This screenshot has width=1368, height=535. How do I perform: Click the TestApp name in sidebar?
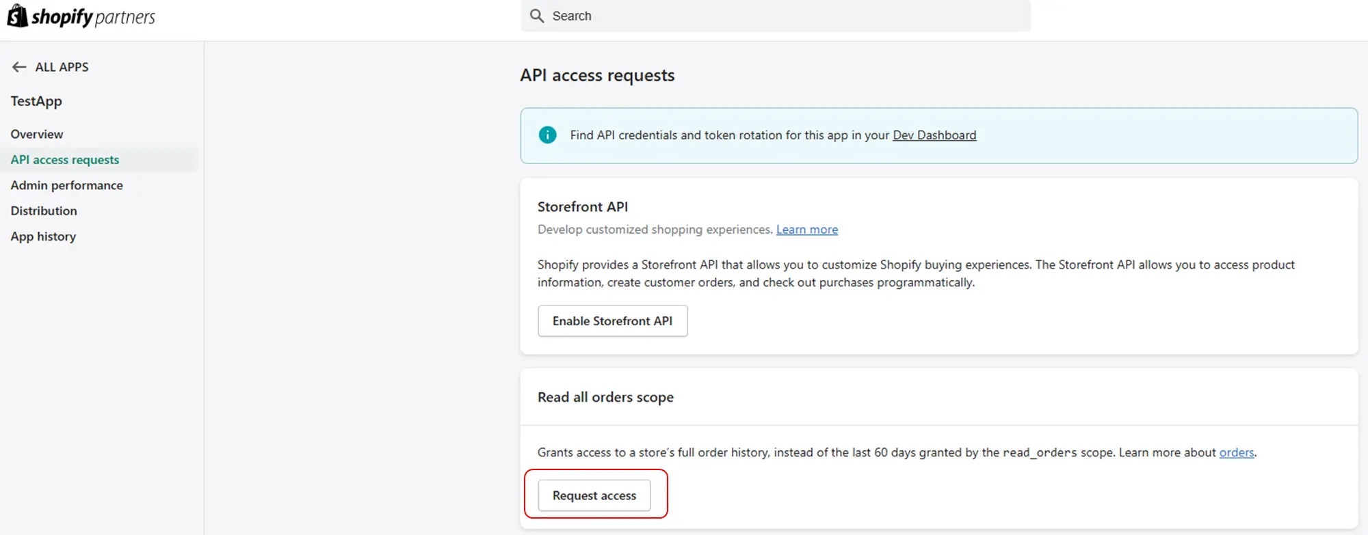(x=36, y=101)
